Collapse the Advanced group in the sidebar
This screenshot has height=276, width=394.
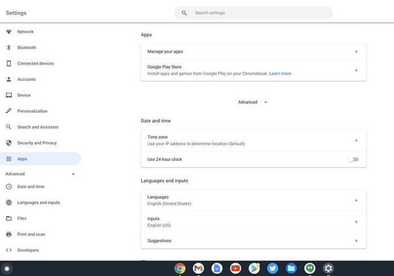pyautogui.click(x=73, y=174)
